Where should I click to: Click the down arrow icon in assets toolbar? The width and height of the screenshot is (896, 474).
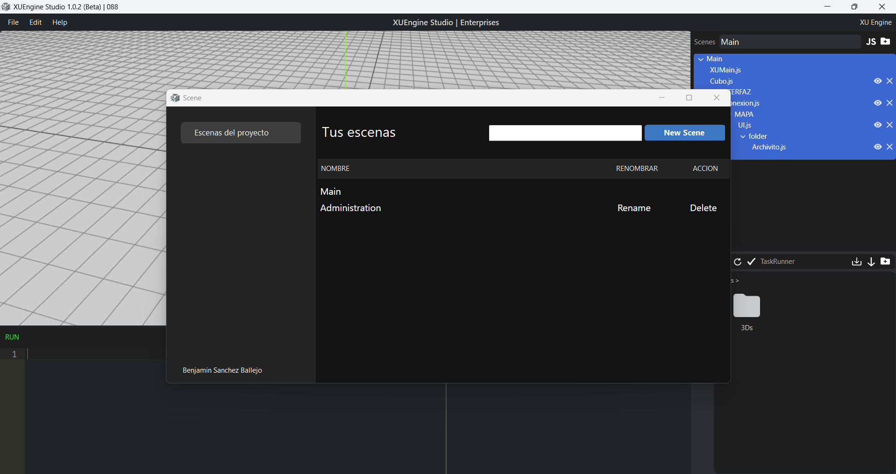point(871,262)
